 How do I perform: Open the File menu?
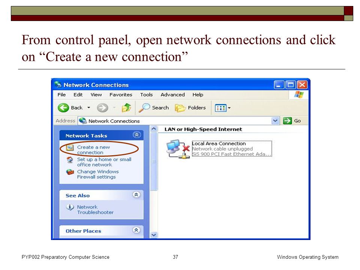tap(61, 94)
